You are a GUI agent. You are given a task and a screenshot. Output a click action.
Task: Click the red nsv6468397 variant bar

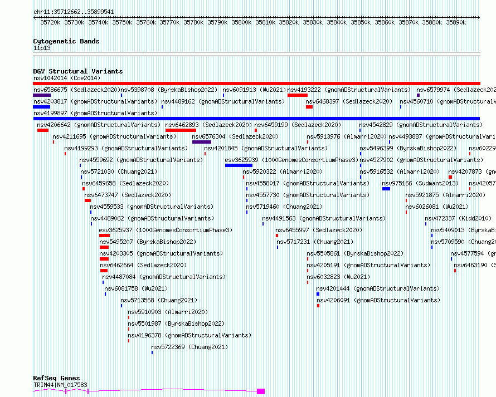pyautogui.click(x=309, y=107)
